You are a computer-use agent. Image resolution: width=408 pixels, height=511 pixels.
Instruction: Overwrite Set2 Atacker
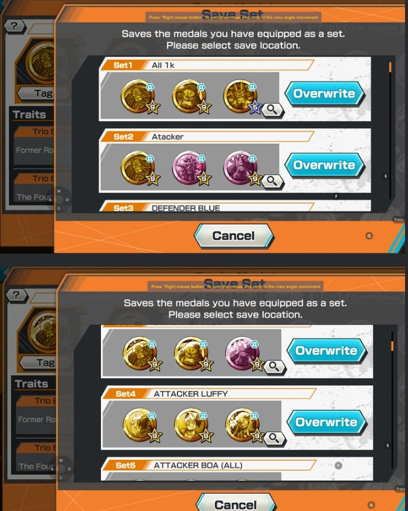click(325, 165)
